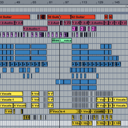Click bar 65 on the timeline ruler
The width and height of the screenshot is (128, 128).
tap(34, 2)
